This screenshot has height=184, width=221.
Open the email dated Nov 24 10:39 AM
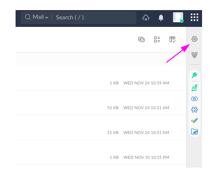[x=101, y=78]
